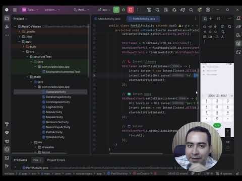Open Gradle elephant tool window
Viewport: 242px width, 181px height.
pos(238,27)
